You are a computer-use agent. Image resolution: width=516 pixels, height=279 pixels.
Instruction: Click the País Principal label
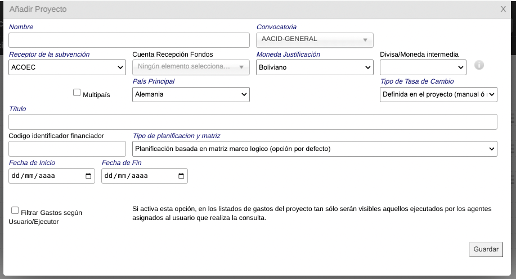154,81
